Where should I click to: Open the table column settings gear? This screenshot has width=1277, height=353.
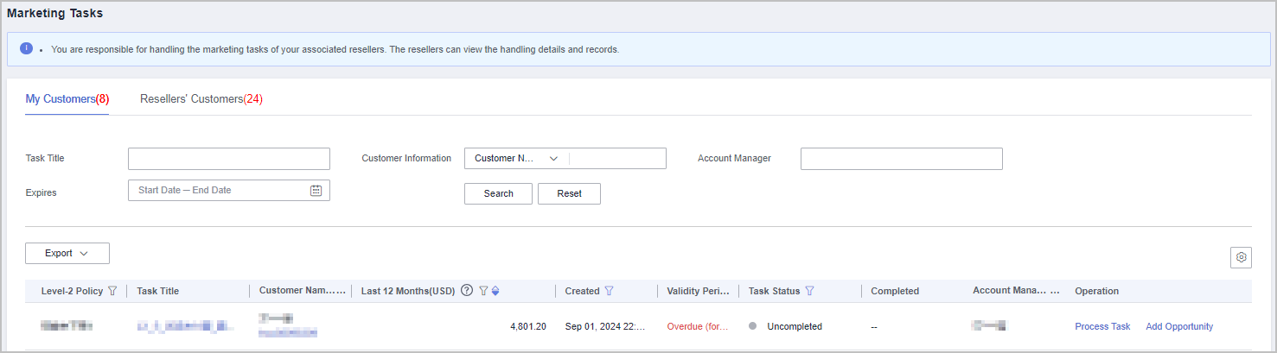click(1241, 257)
